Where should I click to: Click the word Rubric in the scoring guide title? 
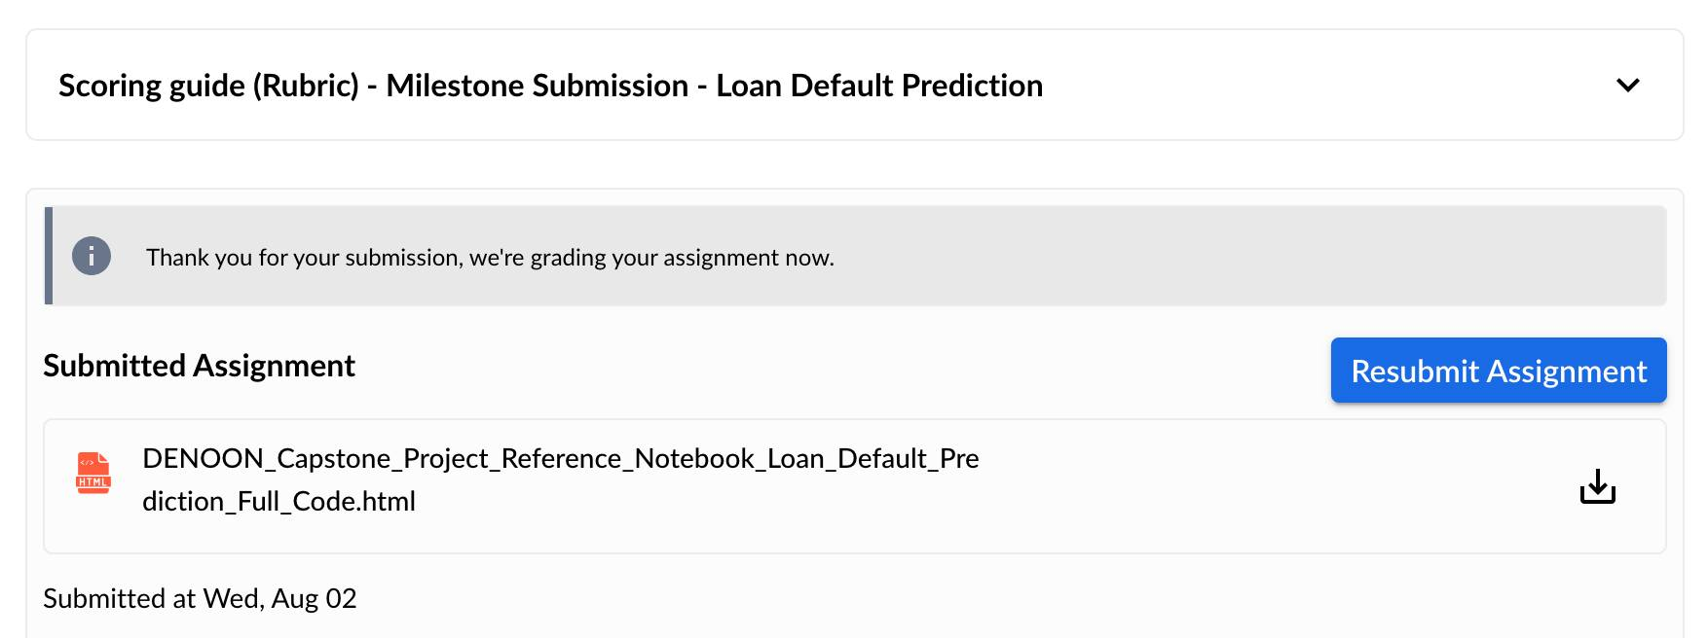click(306, 86)
